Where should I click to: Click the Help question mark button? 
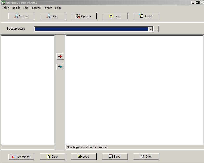click(x=115, y=16)
